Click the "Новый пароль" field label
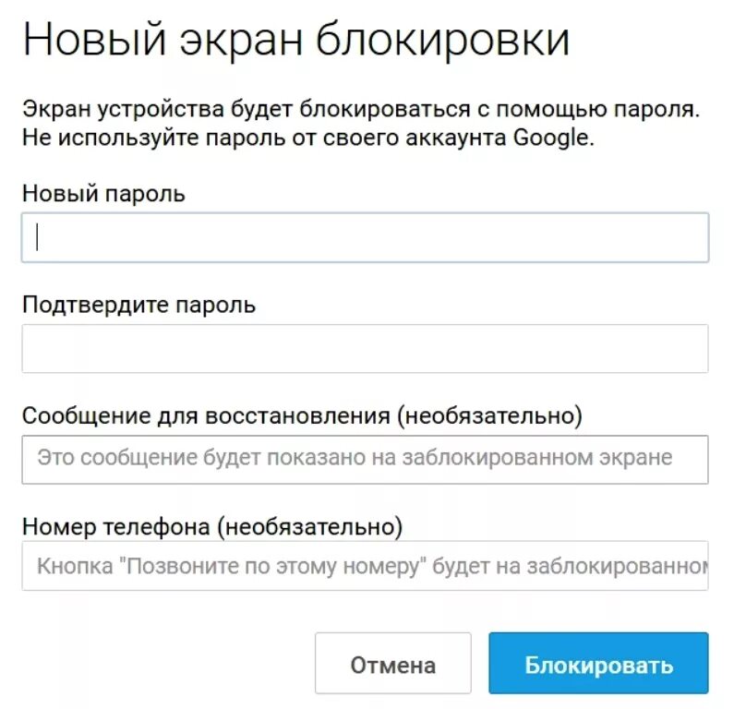Image resolution: width=734 pixels, height=709 pixels. click(103, 194)
